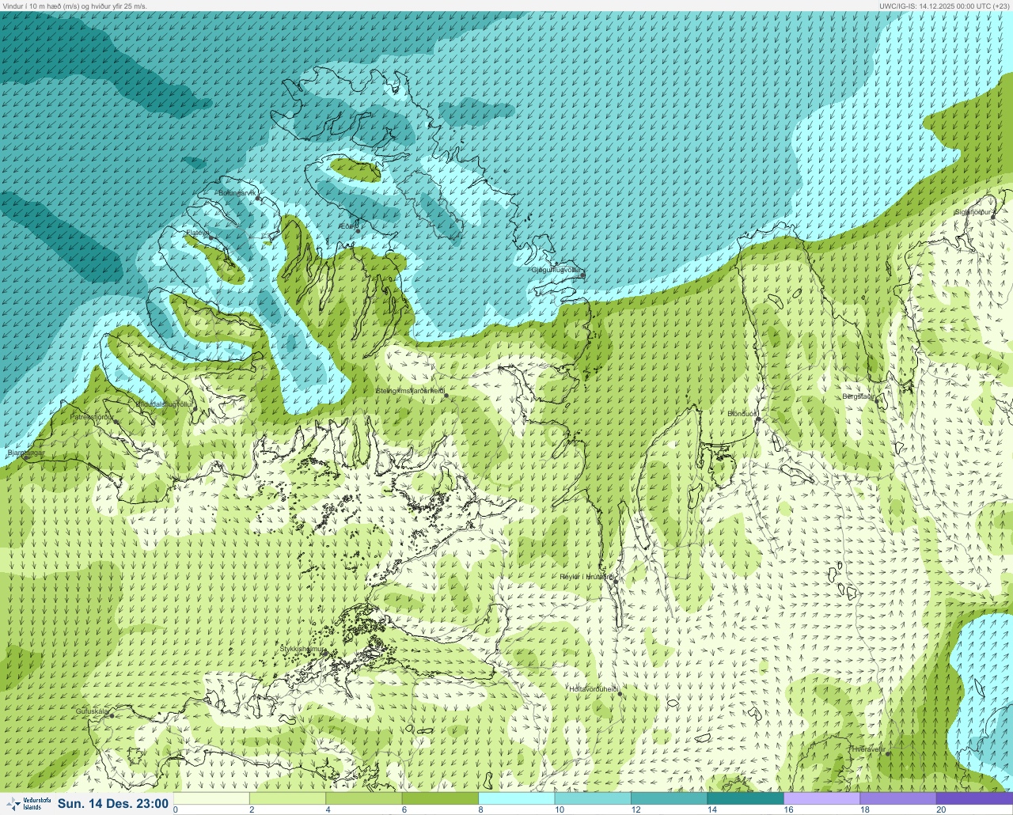Click the 6–8 m/s olive green legend swatch
This screenshot has height=815, width=1013.
(x=441, y=798)
